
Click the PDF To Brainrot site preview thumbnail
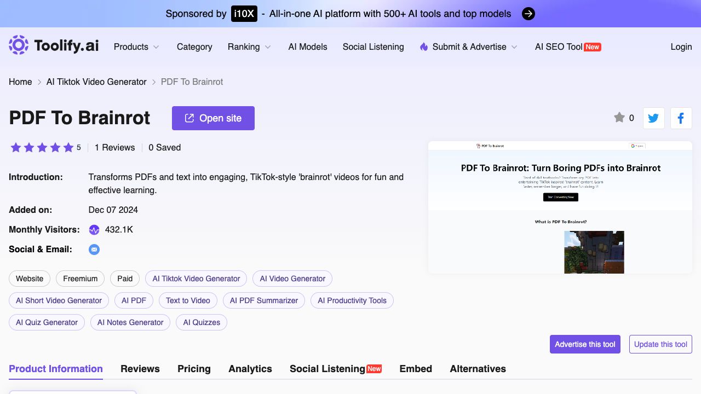click(560, 207)
